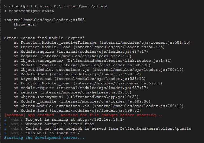The height and width of the screenshot is (143, 204).
Task: Click the info icon beside 'Content not from webpack'
Action: (x=5, y=129)
